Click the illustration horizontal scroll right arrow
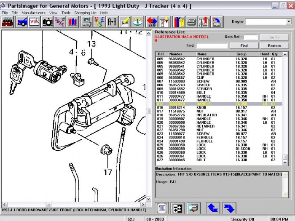The image size is (295, 221). coord(143,205)
